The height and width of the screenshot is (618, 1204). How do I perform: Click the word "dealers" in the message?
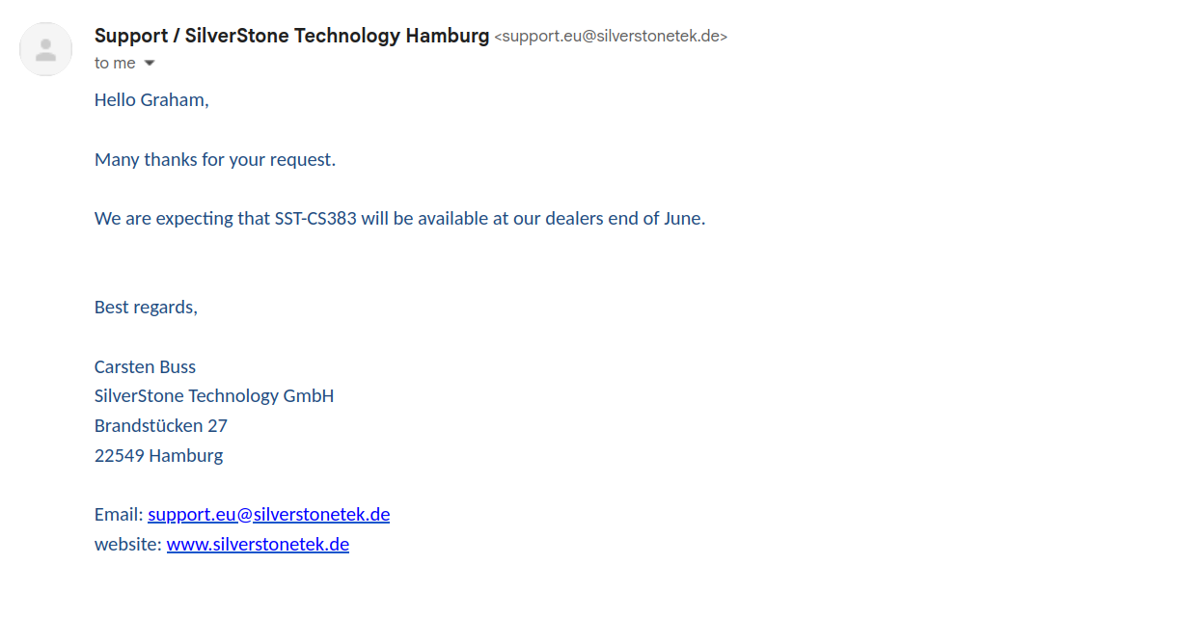(574, 218)
